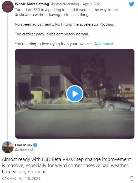This screenshot has height=183, width=138.
Task: Open Whole Mars Catalog profile avatar
Action: click(x=8, y=7)
